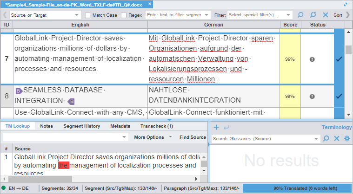
Task: Open the Metadata tab
Action: pos(120,126)
